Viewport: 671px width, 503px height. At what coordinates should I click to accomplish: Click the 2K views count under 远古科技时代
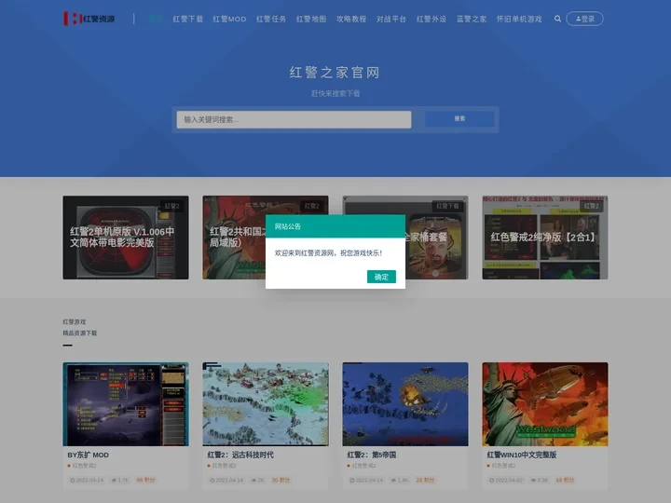pos(258,480)
